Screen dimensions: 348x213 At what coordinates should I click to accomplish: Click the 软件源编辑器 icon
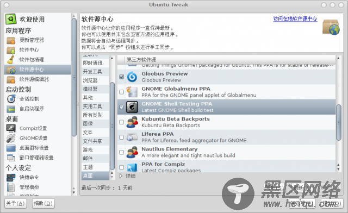11,79
